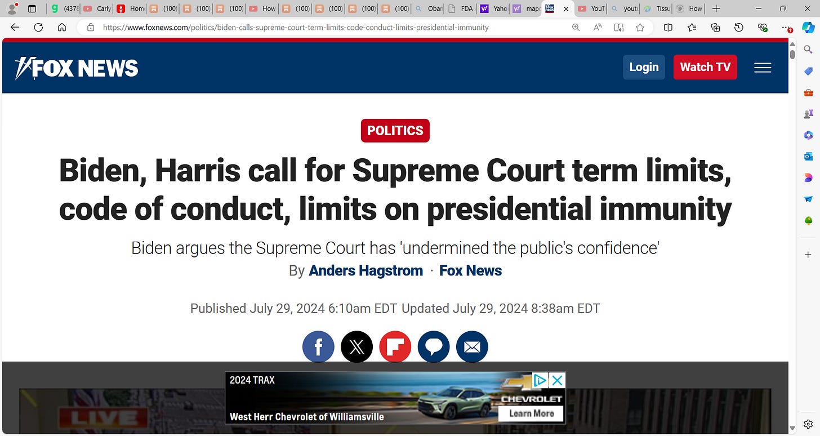Activate Read aloud in the address bar
The image size is (820, 436).
point(598,28)
